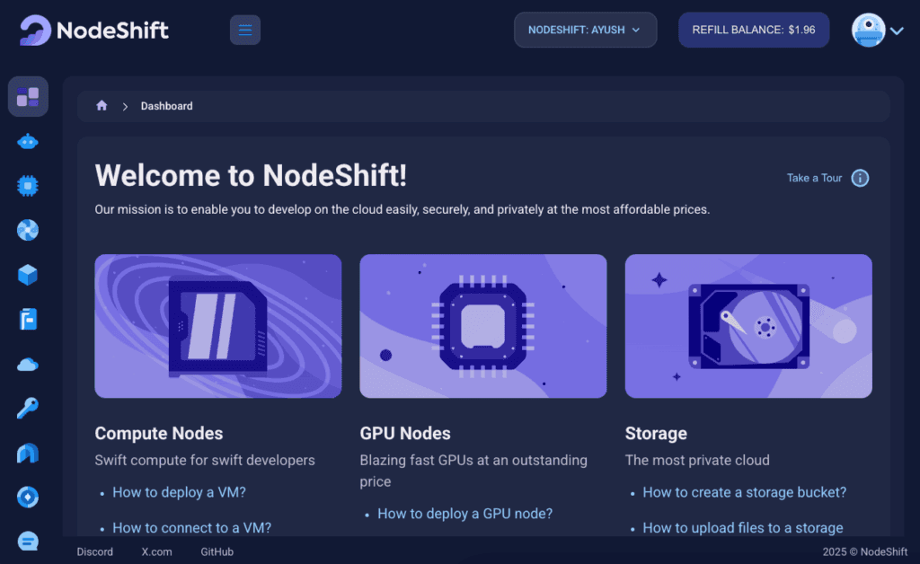Click 'Swift compute for swift developers' text
Viewport: 920px width, 564px height.
pyautogui.click(x=205, y=460)
